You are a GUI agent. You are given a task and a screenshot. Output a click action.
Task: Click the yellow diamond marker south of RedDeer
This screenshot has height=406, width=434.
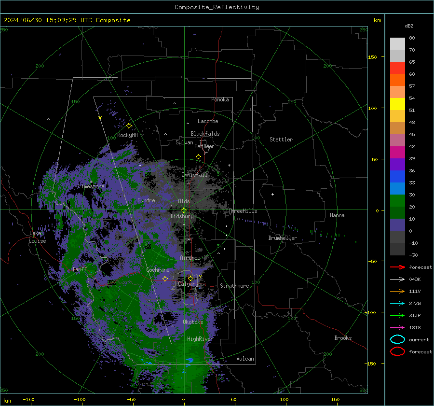tap(198, 157)
